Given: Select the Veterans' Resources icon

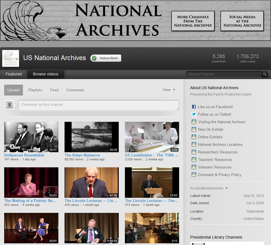Looking at the screenshot, I should pyautogui.click(x=194, y=167).
